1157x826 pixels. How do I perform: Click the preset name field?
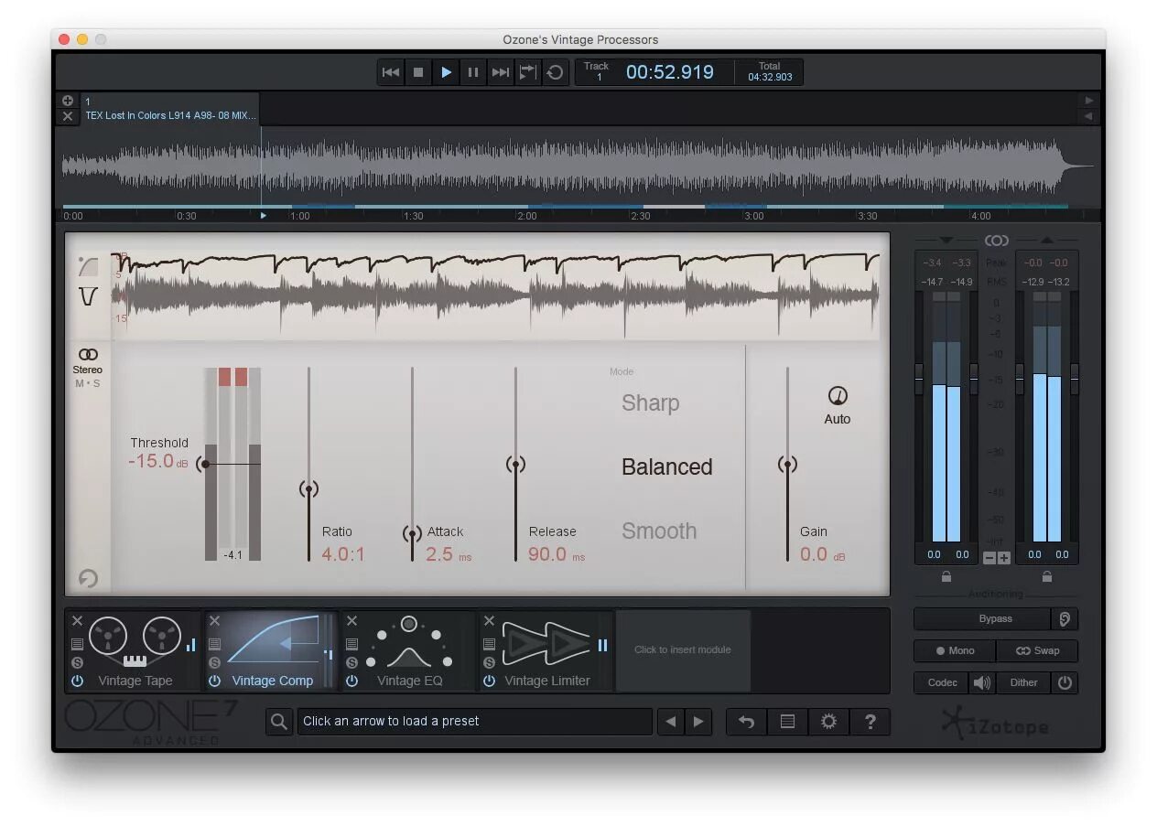click(474, 722)
